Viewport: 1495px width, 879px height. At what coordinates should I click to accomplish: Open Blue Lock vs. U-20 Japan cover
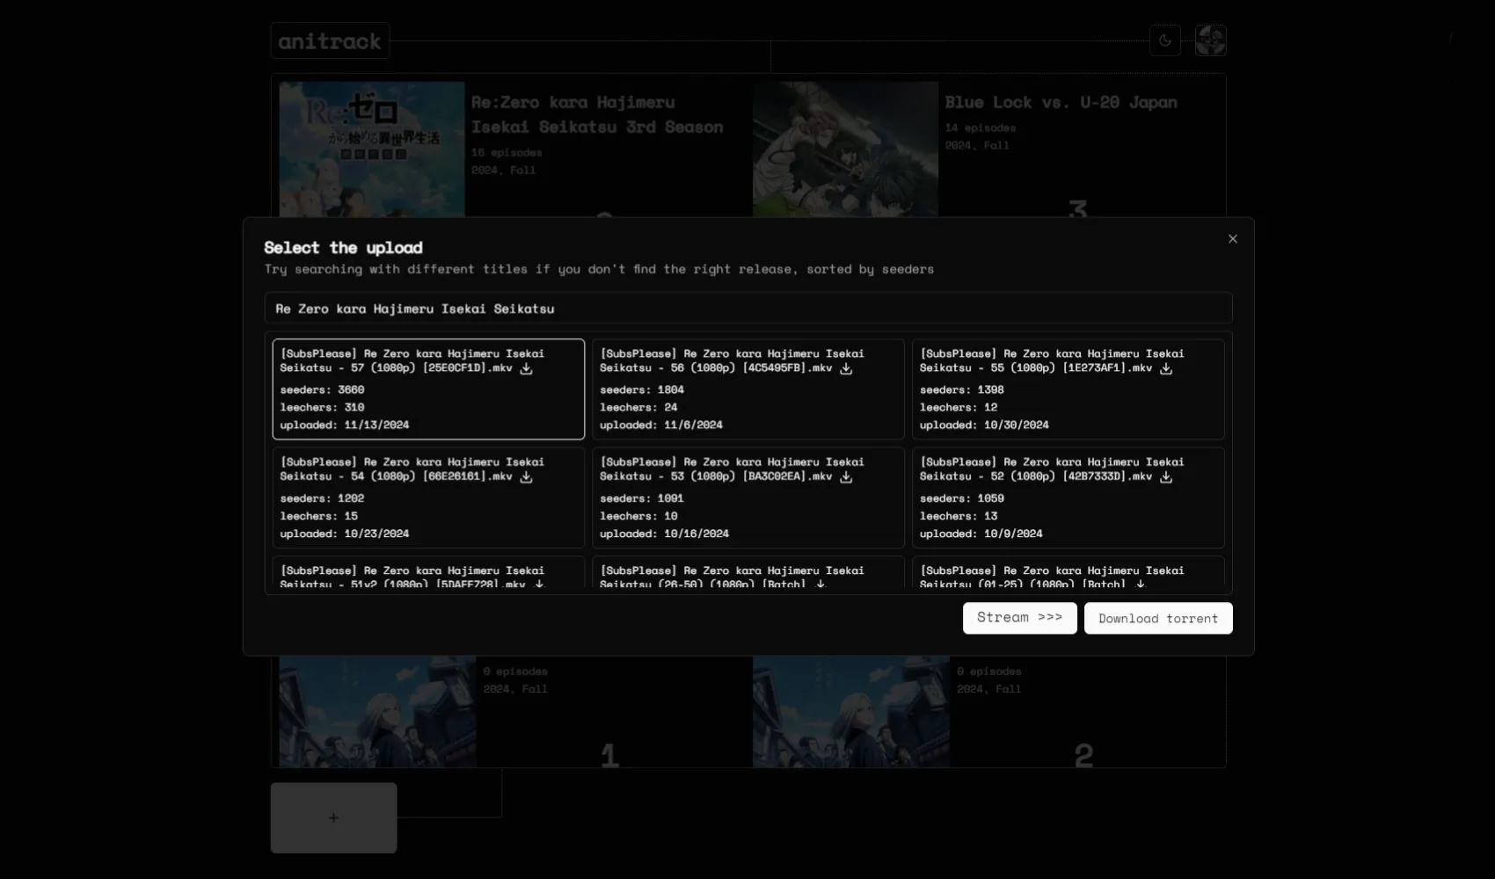[845, 149]
